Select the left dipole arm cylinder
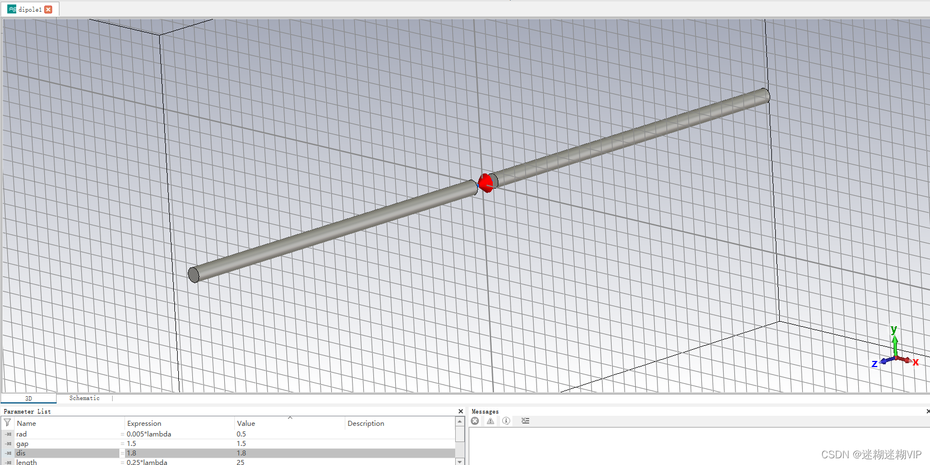 pos(333,231)
